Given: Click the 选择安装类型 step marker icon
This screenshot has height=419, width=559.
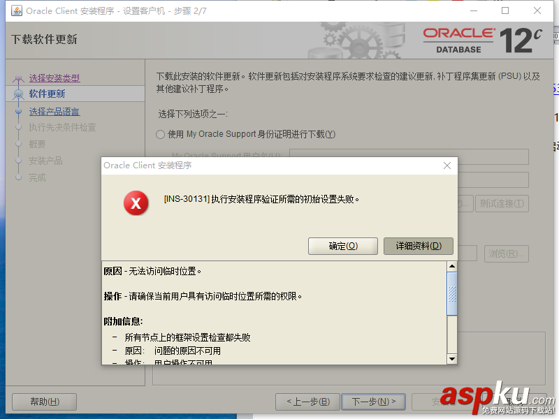Looking at the screenshot, I should coord(18,78).
